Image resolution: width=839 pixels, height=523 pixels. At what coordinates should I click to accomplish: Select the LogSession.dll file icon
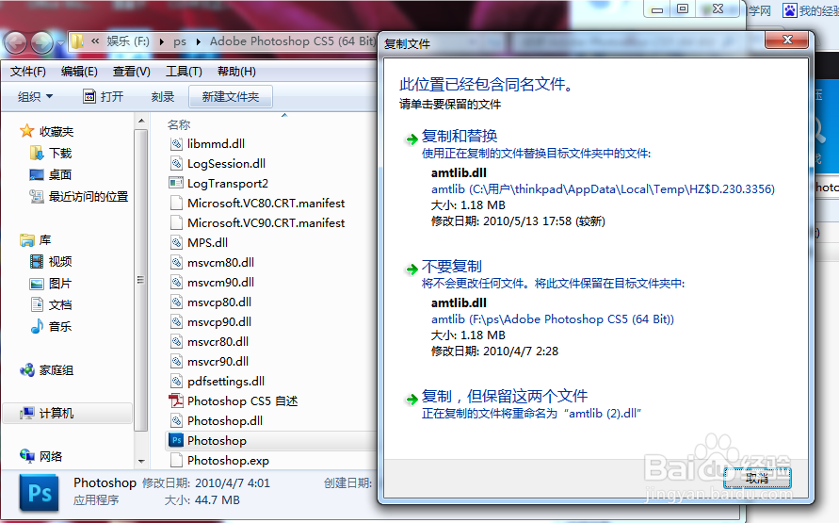[176, 163]
